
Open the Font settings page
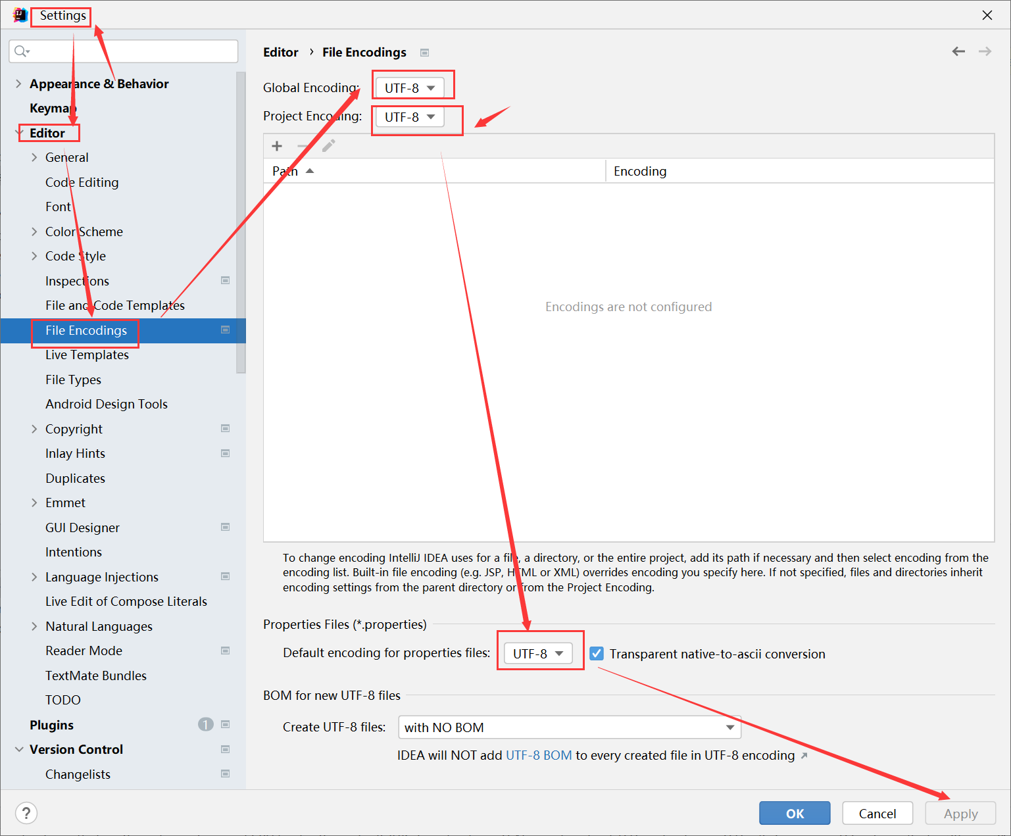[x=58, y=207]
